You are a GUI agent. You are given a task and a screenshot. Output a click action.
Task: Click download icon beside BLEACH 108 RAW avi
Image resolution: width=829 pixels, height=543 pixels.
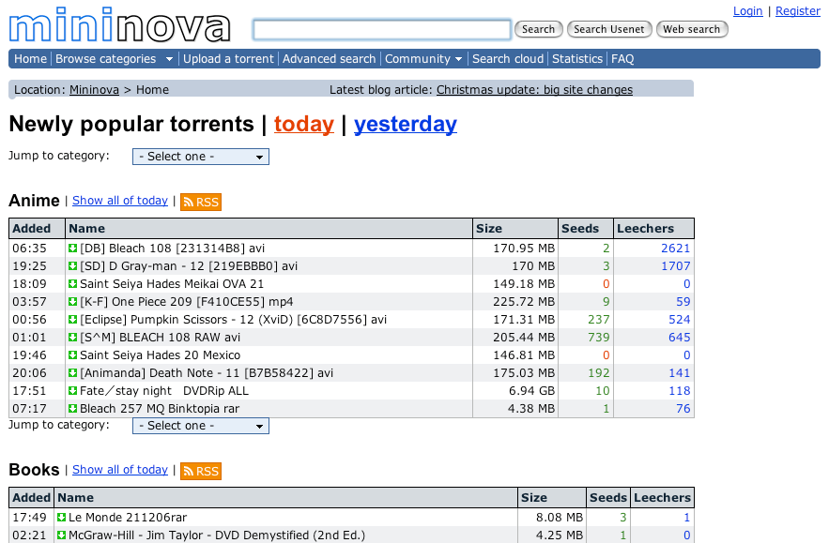click(73, 338)
